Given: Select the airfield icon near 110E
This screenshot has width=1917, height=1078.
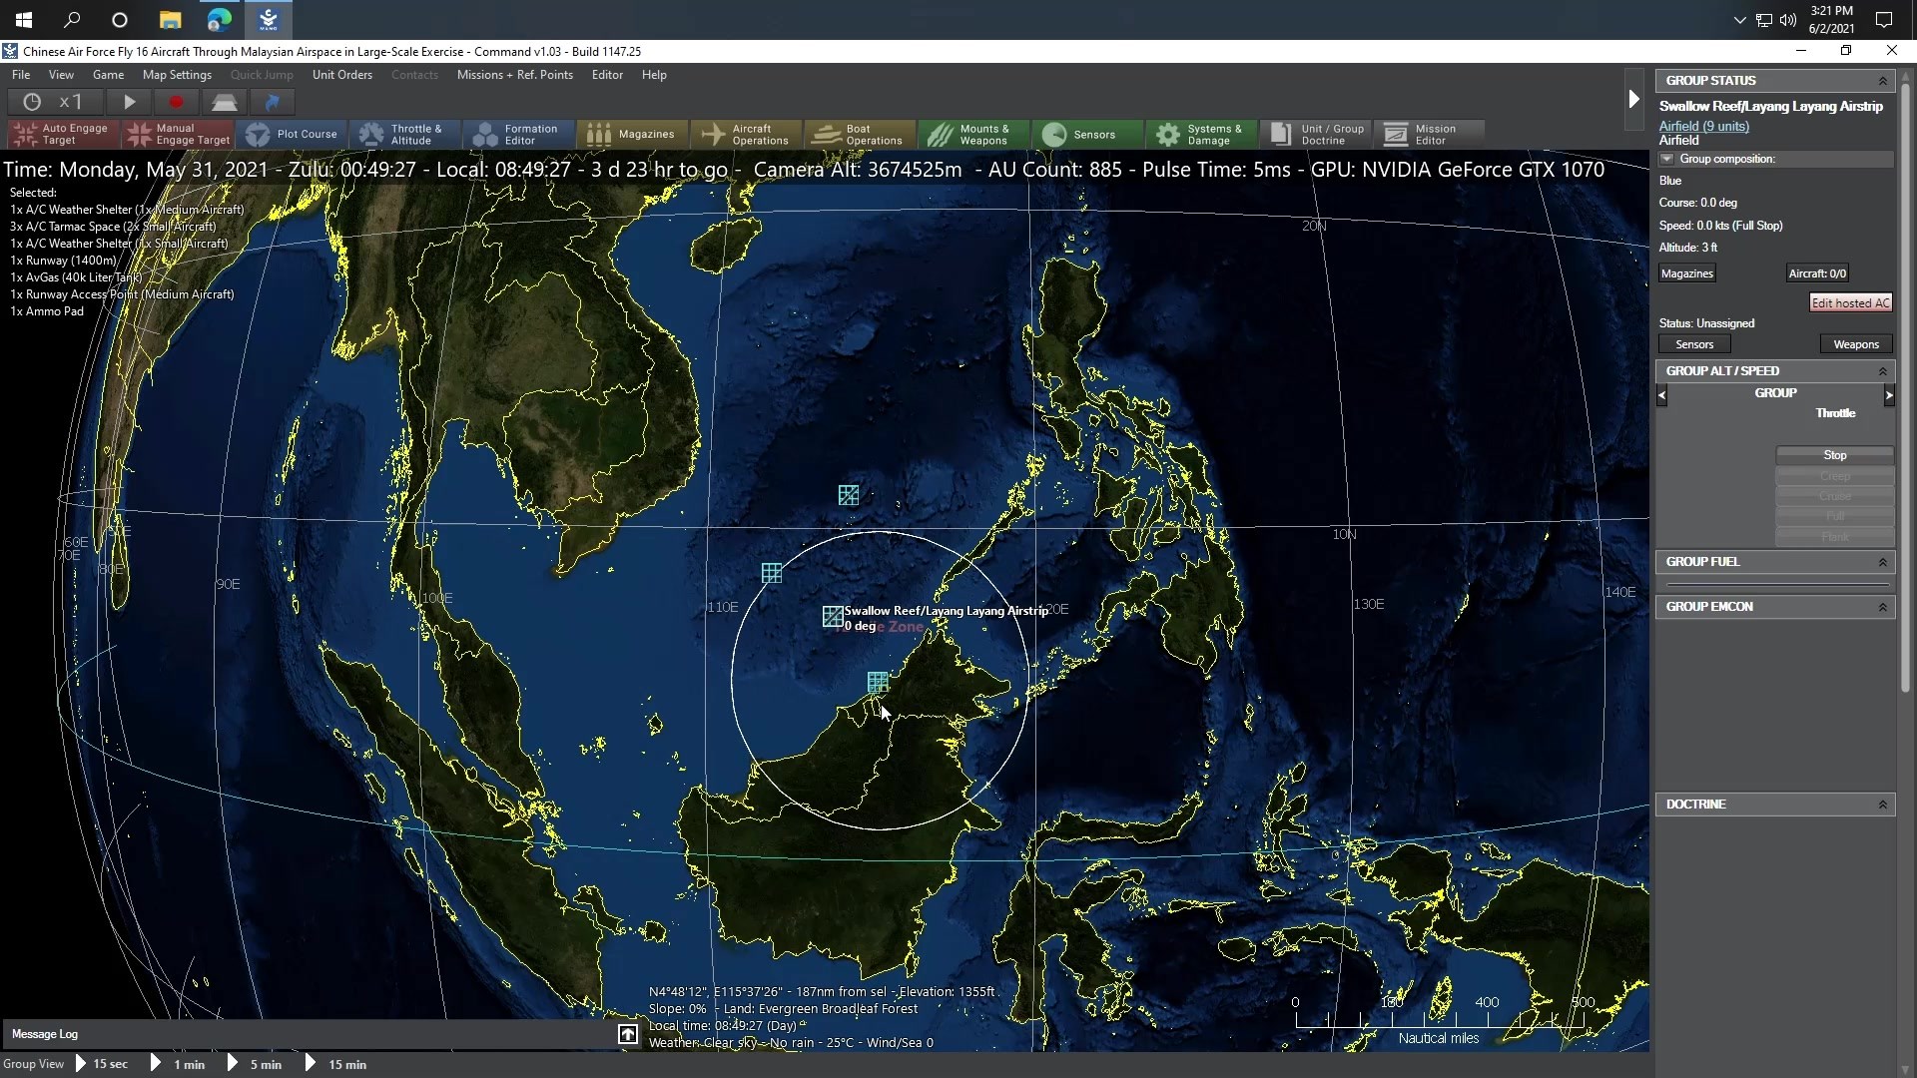Looking at the screenshot, I should click(x=772, y=573).
